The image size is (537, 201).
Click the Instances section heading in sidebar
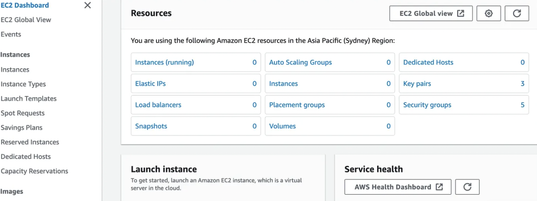(x=15, y=55)
